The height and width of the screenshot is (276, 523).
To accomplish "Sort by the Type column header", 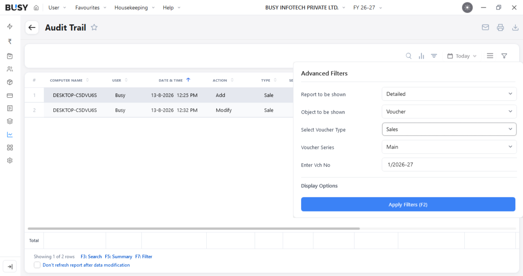I will [x=269, y=80].
